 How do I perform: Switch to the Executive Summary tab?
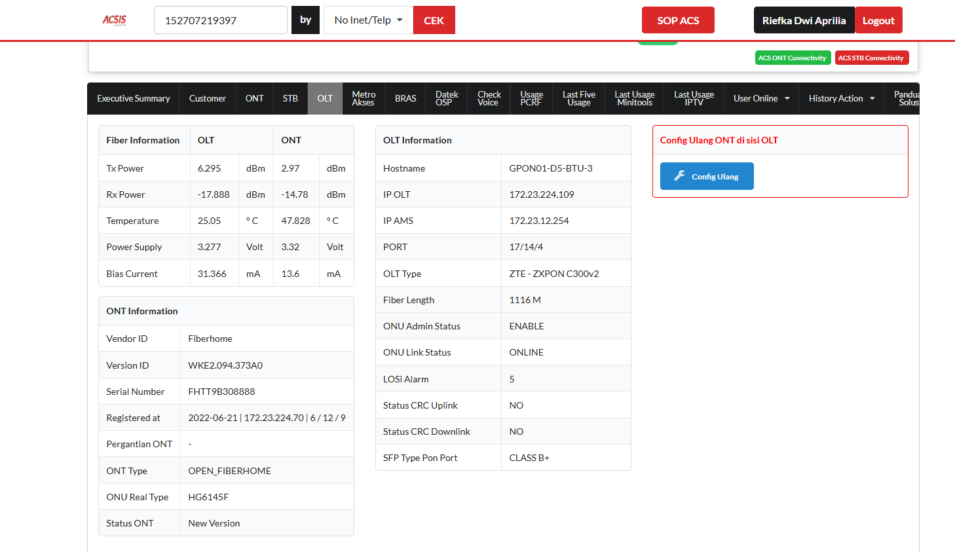tap(134, 99)
